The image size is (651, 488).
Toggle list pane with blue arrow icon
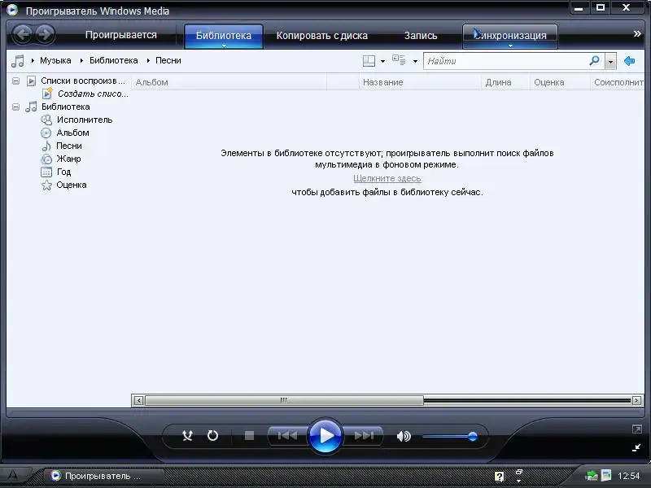point(629,61)
